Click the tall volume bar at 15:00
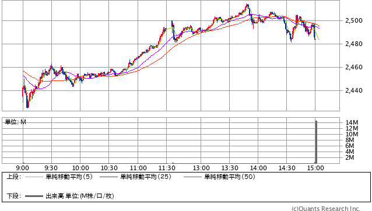Screen dimensions: 372x211 click(x=316, y=142)
